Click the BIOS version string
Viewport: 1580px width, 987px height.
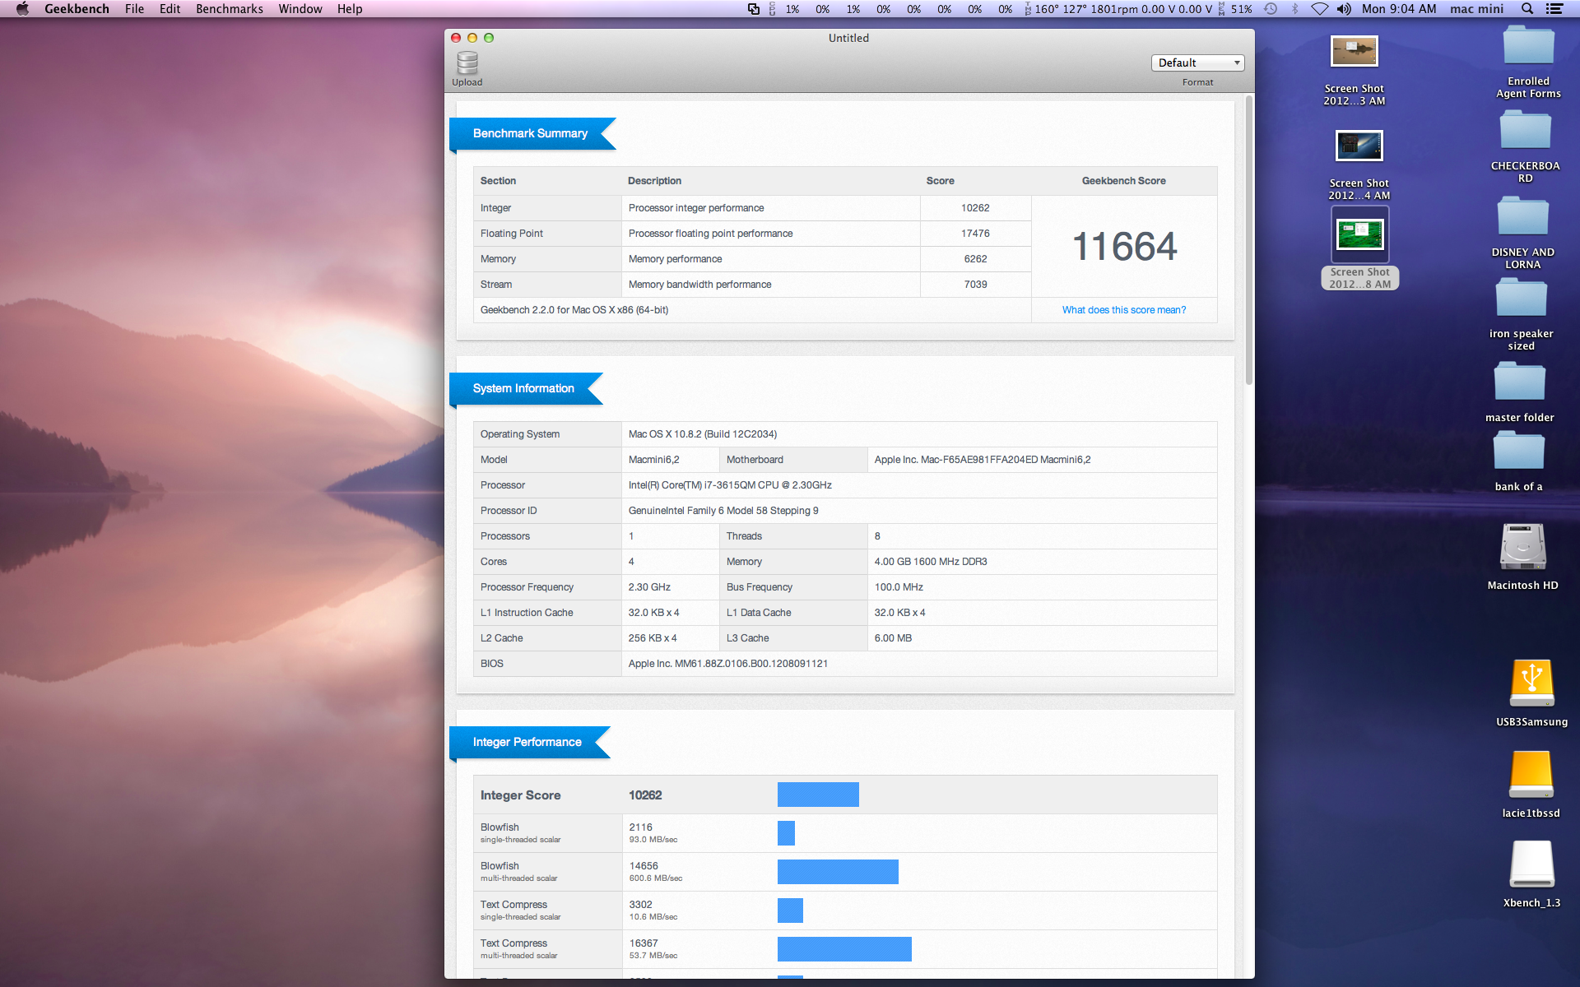727,664
